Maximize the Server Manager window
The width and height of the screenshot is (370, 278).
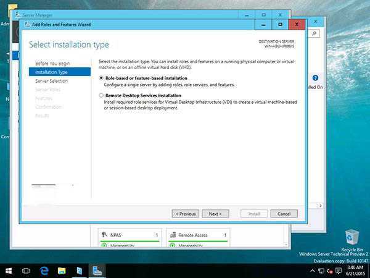[x=263, y=15]
